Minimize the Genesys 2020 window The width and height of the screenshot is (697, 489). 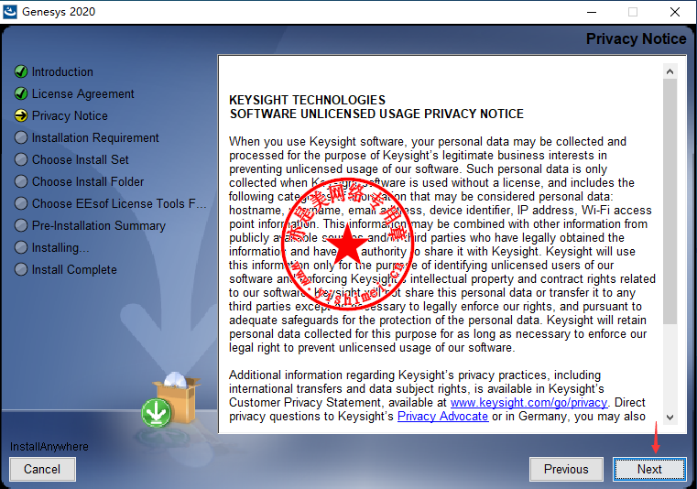592,12
